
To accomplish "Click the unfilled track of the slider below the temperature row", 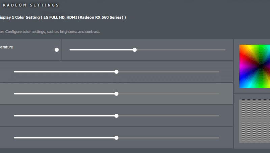I will [169, 72].
